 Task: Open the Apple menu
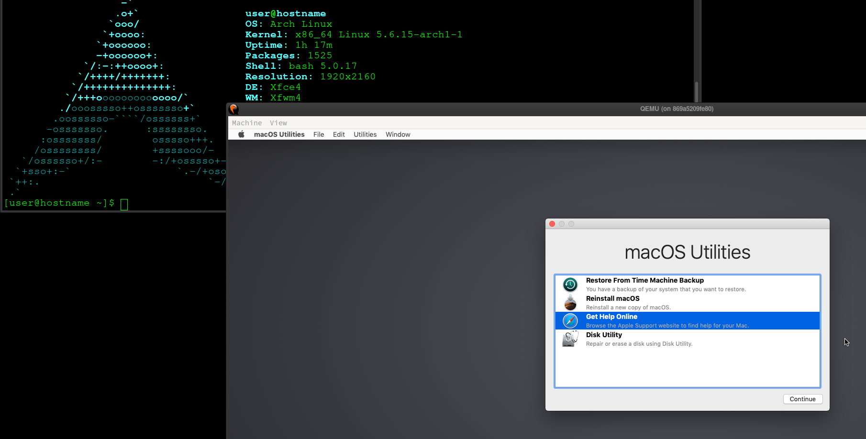[x=241, y=134]
